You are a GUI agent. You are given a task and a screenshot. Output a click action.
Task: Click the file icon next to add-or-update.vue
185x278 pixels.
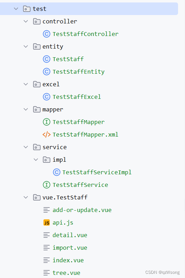pyautogui.click(x=47, y=210)
